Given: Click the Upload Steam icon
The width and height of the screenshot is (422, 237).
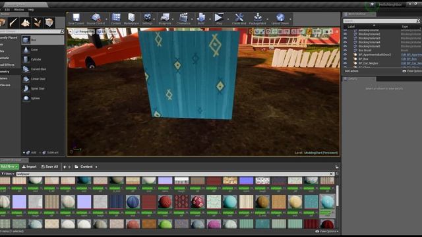Looking at the screenshot, I should [280, 19].
